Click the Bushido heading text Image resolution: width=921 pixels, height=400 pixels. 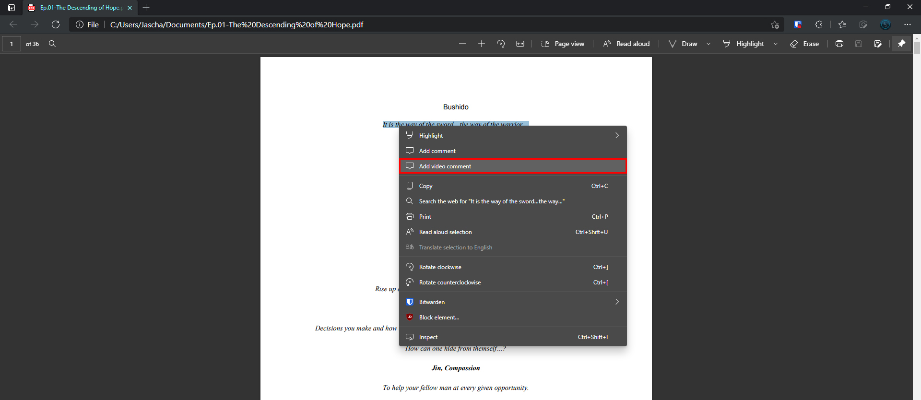coord(456,107)
